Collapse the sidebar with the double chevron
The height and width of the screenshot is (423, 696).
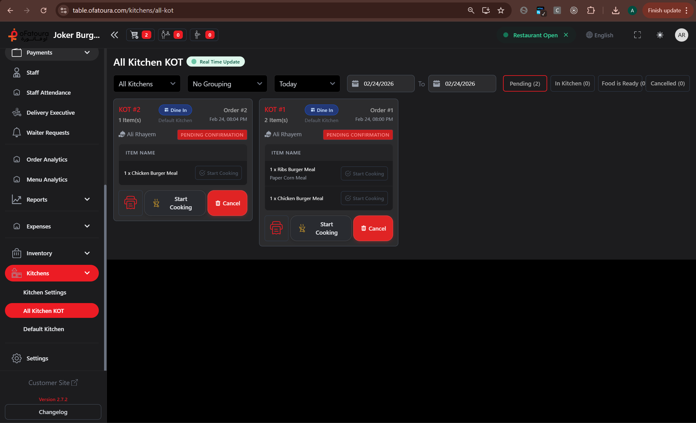click(114, 35)
